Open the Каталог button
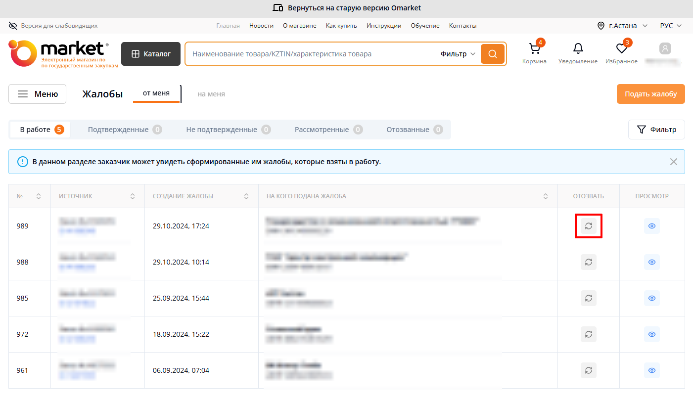693x401 pixels. pos(151,54)
